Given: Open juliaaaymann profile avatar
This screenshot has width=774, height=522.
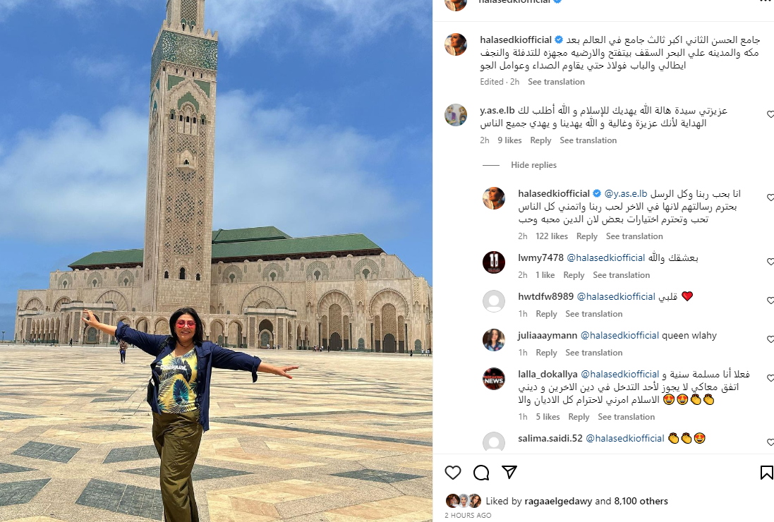Looking at the screenshot, I should pyautogui.click(x=494, y=340).
